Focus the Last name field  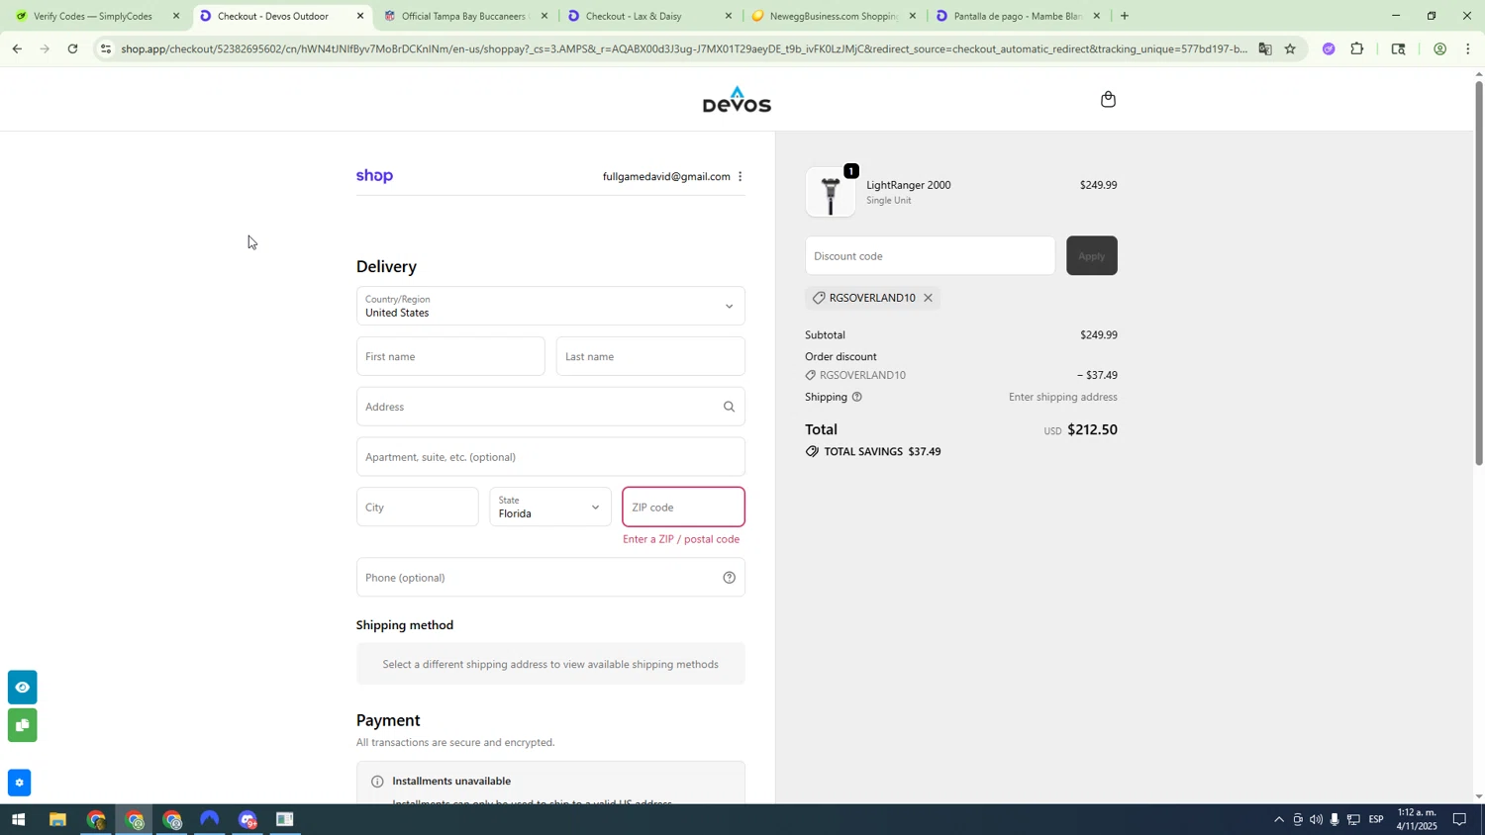point(650,356)
